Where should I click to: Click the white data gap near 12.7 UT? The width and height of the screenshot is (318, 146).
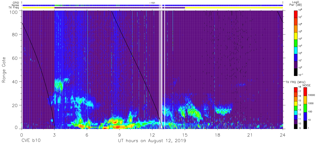coord(160,70)
